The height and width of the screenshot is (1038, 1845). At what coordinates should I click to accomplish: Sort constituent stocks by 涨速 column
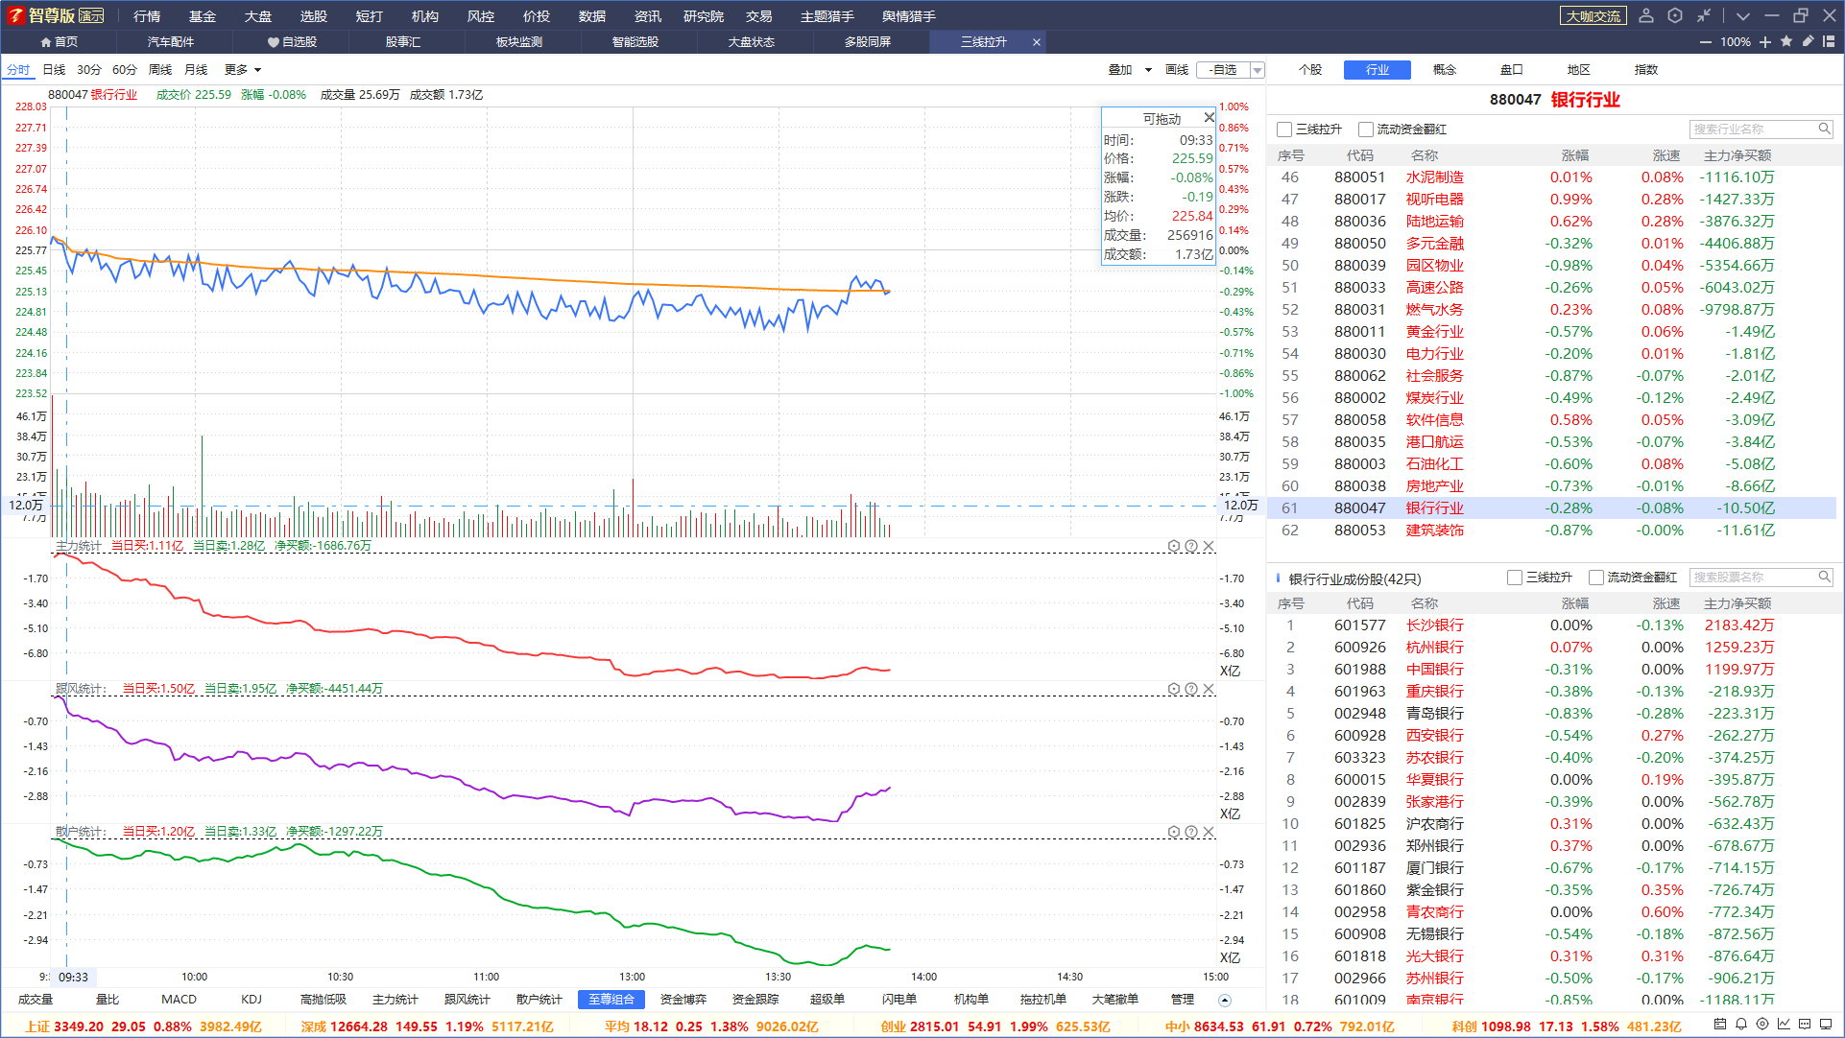[x=1666, y=603]
